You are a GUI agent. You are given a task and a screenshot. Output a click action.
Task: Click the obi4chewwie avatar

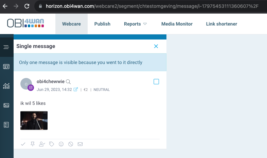pos(26,84)
